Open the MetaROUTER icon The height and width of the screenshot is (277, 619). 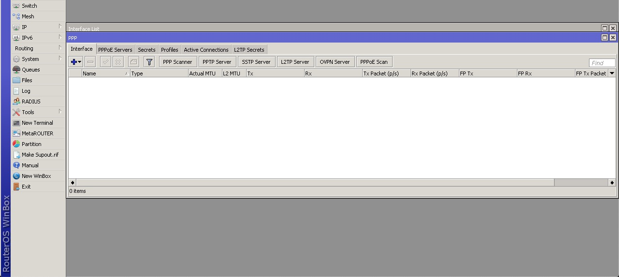click(16, 133)
